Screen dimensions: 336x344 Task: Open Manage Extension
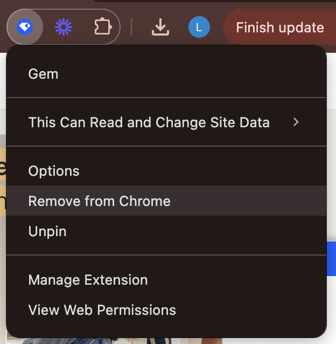tap(166, 280)
